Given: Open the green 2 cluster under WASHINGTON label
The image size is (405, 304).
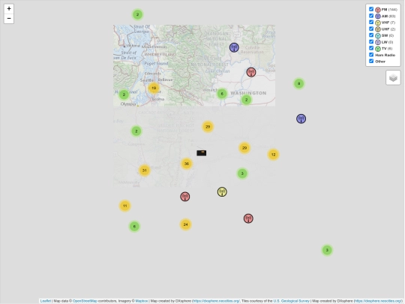Looking at the screenshot, I should point(246,100).
